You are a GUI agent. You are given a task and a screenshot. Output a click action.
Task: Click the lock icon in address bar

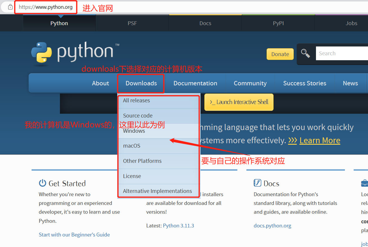point(11,7)
